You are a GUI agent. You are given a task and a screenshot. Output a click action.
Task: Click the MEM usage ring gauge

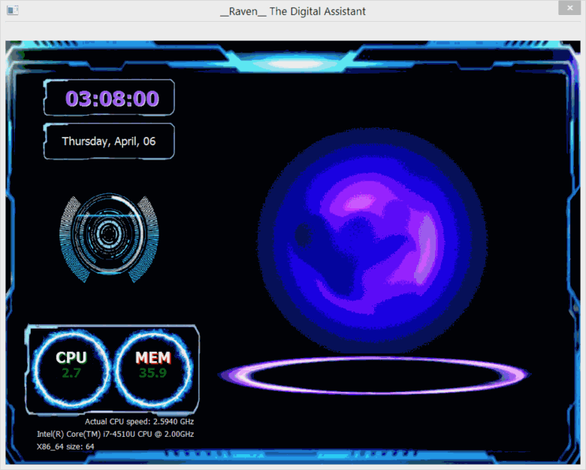[153, 368]
